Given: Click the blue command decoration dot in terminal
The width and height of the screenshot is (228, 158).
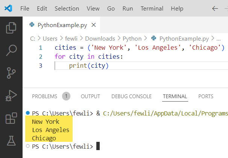Looking at the screenshot, I should click(27, 112).
